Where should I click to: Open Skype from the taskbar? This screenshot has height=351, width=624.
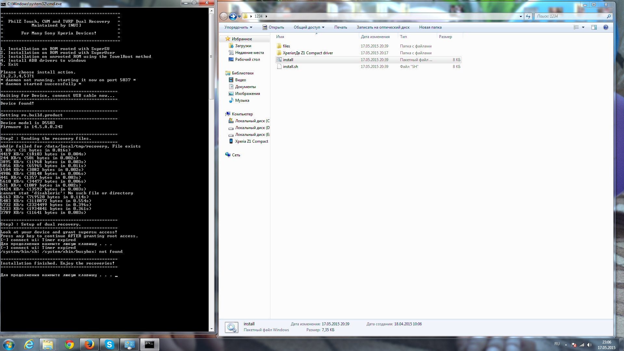tap(109, 344)
